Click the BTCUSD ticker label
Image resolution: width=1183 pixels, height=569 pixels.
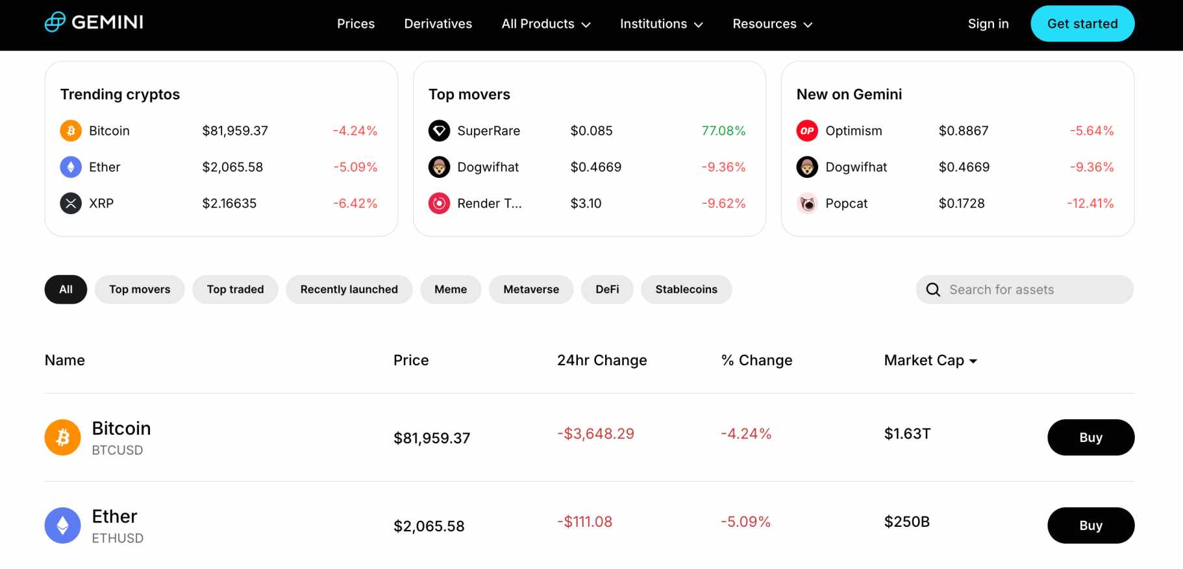pos(117,450)
